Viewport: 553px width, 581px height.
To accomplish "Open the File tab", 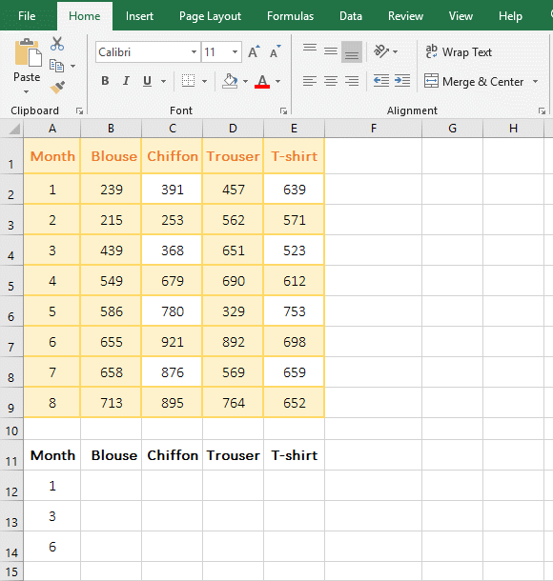I will 27,16.
